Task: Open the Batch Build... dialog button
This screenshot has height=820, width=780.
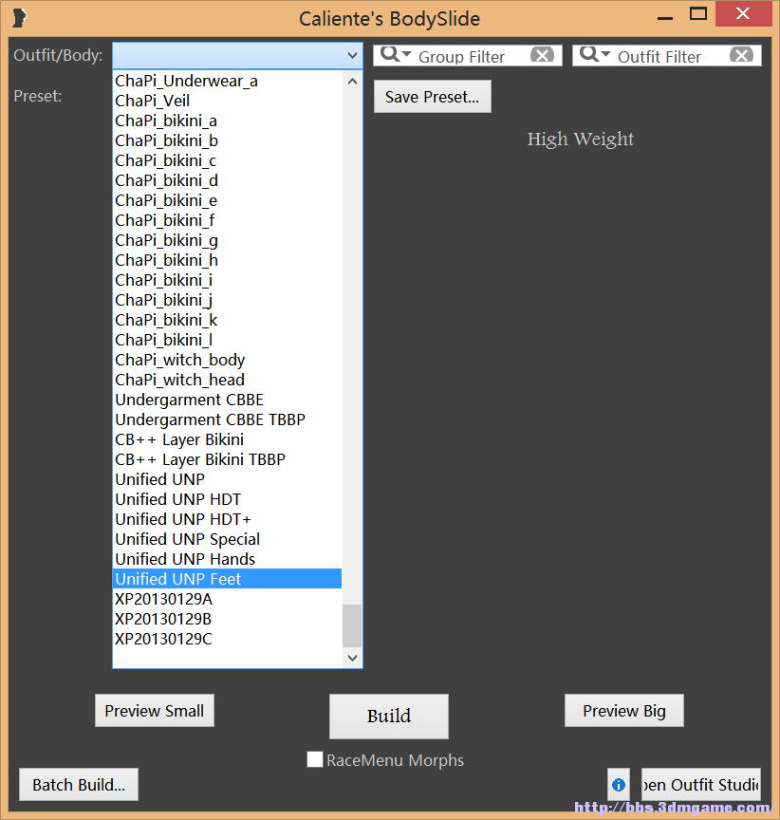Action: (x=79, y=785)
